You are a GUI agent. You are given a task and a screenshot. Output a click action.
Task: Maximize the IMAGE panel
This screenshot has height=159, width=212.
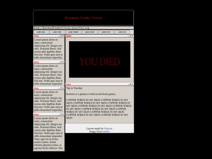130,36
